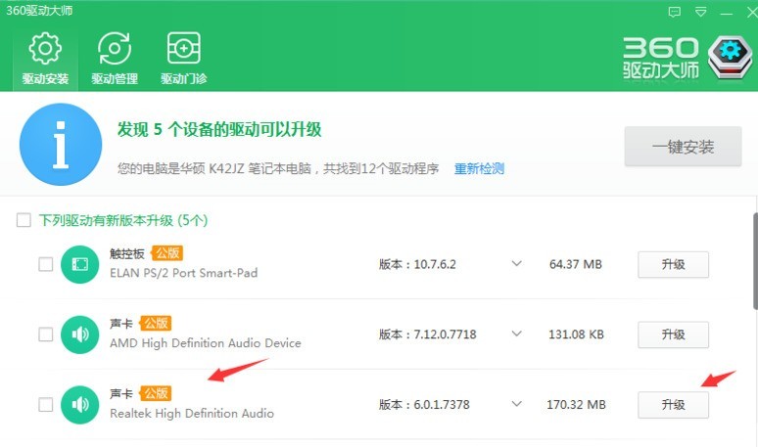This screenshot has height=447, width=758.
Task: Click 公版 badge on 触控板 row
Action: tap(167, 253)
